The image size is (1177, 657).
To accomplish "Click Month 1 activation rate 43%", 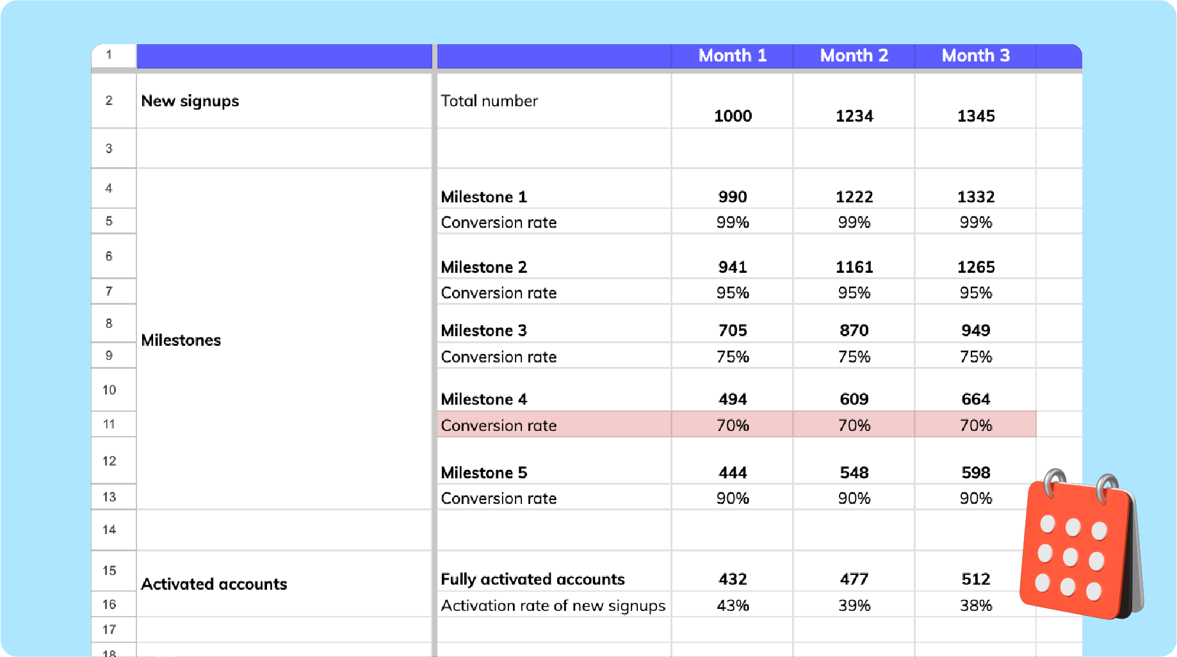I will coord(733,605).
